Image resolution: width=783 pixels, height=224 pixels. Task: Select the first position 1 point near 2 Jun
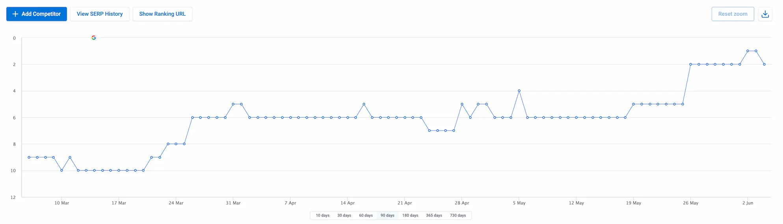coord(748,51)
